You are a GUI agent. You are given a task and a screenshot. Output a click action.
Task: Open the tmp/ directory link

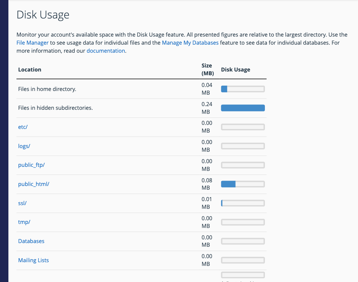(x=24, y=222)
